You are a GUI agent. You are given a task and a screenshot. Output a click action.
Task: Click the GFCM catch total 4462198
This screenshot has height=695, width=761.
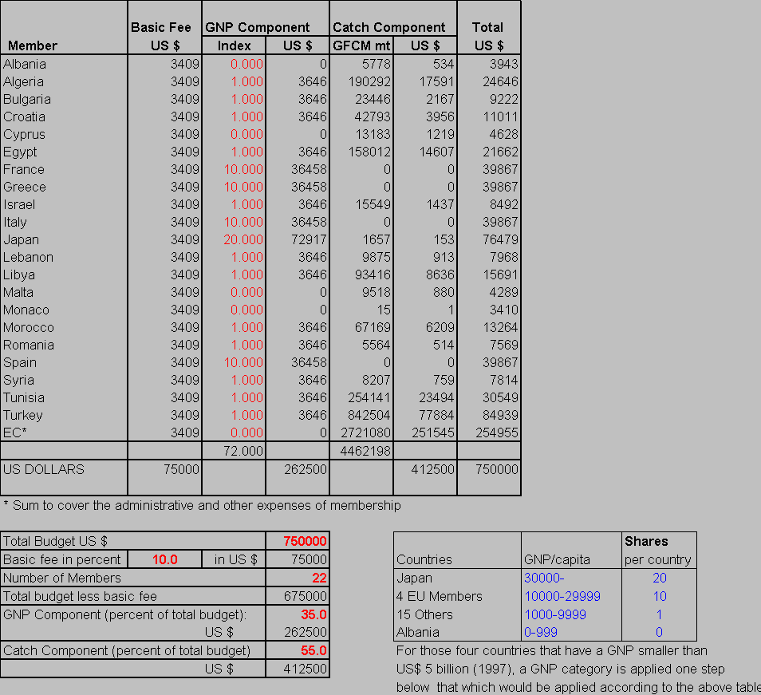[365, 451]
